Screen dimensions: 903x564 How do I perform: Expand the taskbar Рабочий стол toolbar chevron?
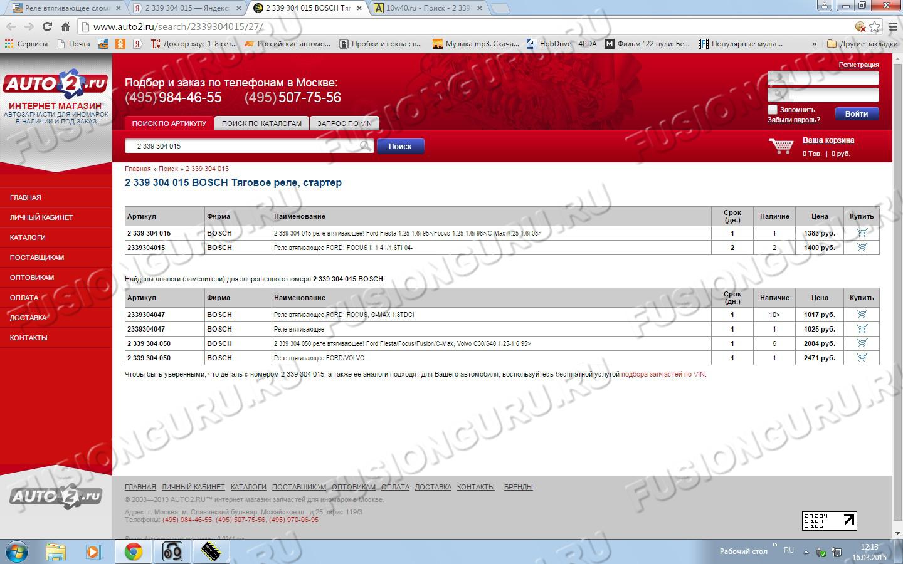(775, 545)
